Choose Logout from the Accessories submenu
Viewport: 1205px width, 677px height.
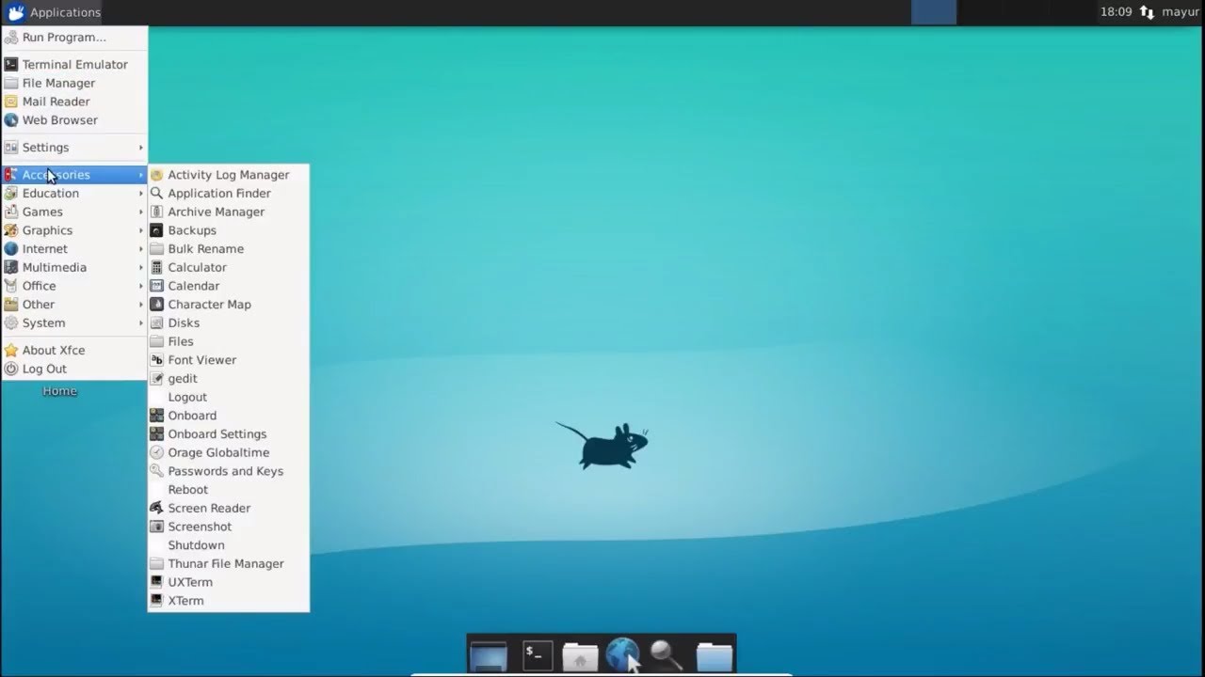click(229, 398)
